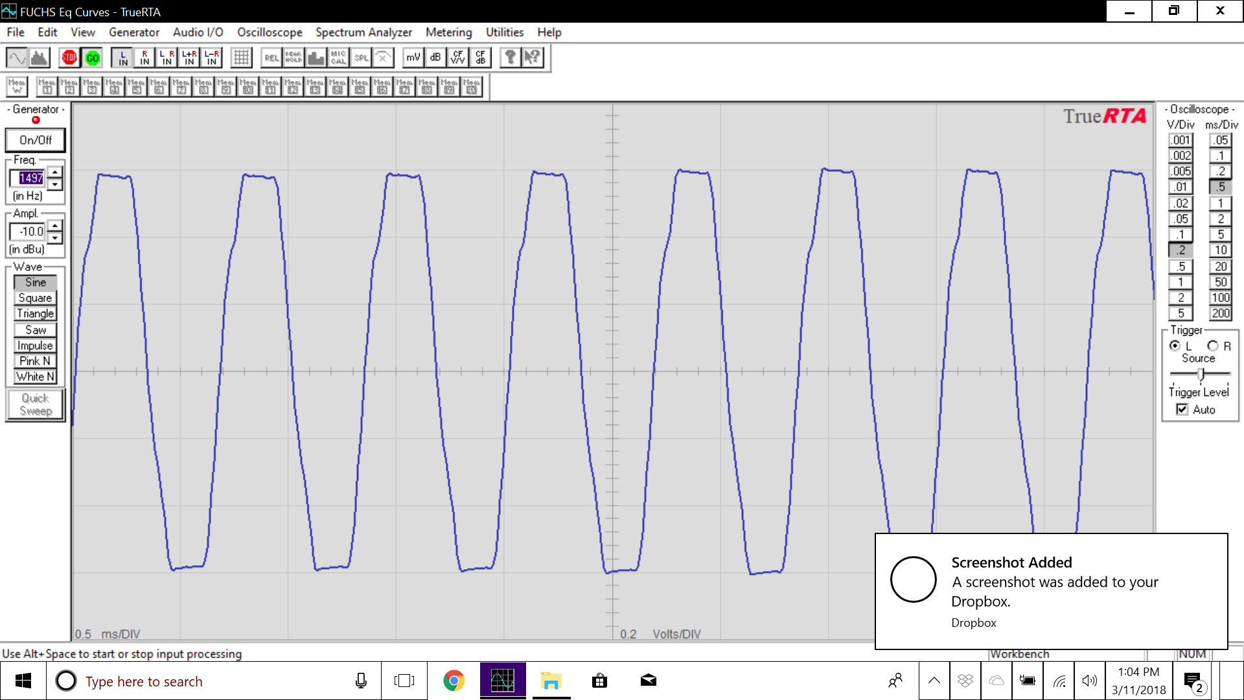This screenshot has width=1244, height=700.
Task: Increase generator frequency with up arrow
Action: pyautogui.click(x=55, y=172)
